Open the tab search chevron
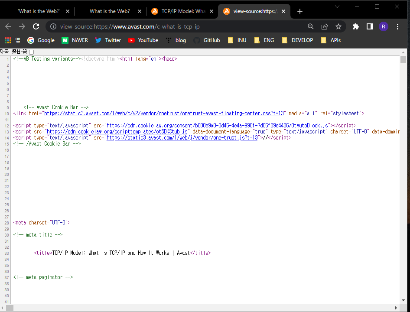The height and width of the screenshot is (312, 410). point(337,6)
